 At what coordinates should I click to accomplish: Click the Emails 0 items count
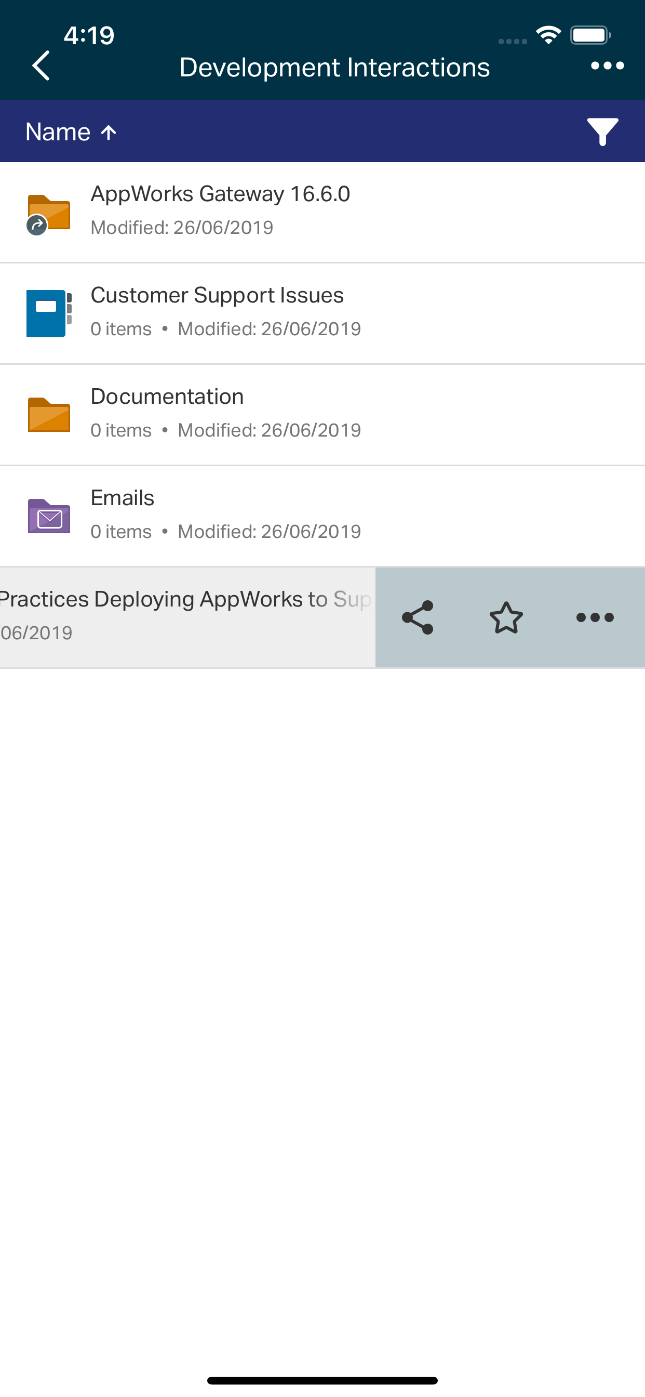pos(121,532)
